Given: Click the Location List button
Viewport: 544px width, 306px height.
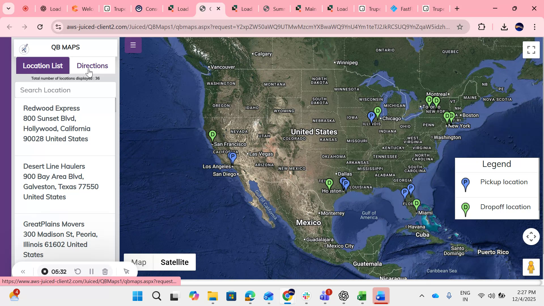Looking at the screenshot, I should [x=42, y=65].
